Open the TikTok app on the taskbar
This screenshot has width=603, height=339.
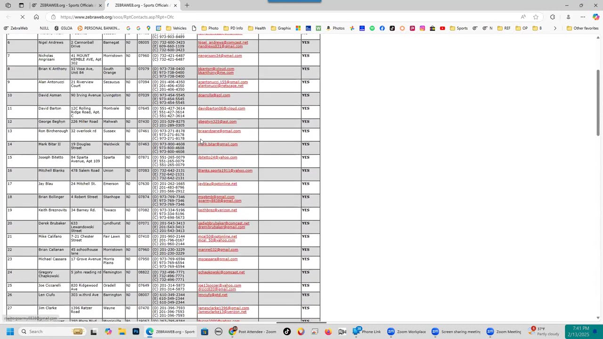(x=287, y=331)
